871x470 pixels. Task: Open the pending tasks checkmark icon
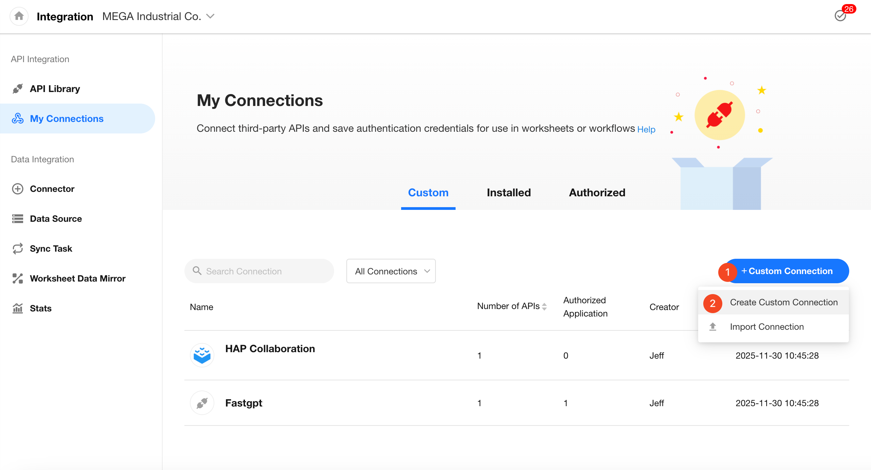(840, 16)
